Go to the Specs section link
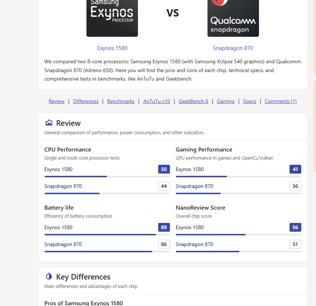 249,101
